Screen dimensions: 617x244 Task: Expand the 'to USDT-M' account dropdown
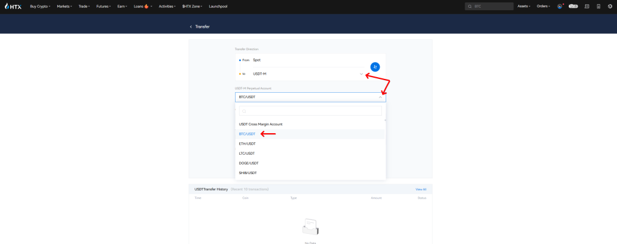coord(362,74)
